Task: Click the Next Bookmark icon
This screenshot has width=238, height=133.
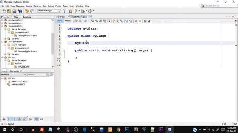Action: click(x=118, y=21)
